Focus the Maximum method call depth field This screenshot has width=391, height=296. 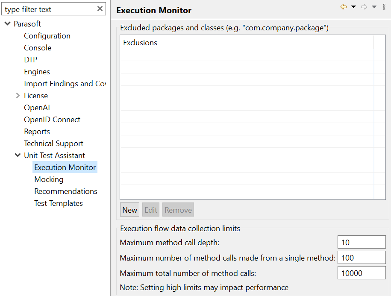click(362, 242)
